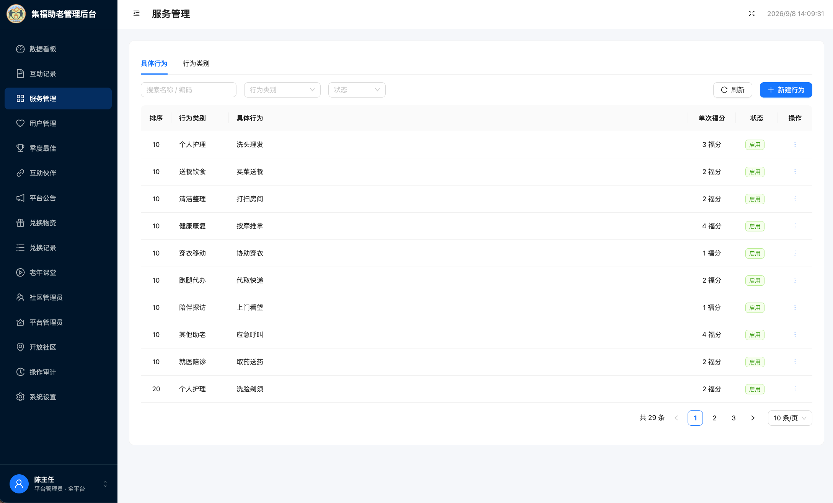Expand the 状态 filter dropdown
Screen dimensions: 833x503
click(x=357, y=90)
